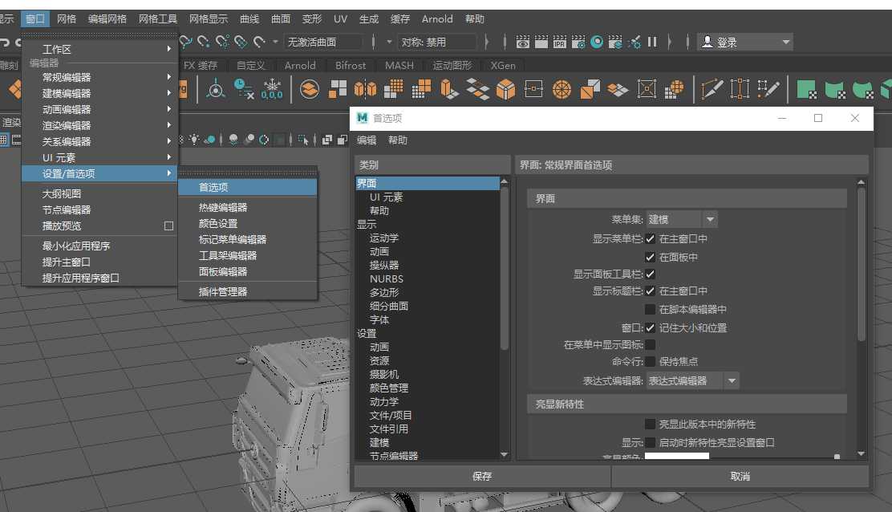Select Color Management (颜色管理) category

[x=389, y=388]
